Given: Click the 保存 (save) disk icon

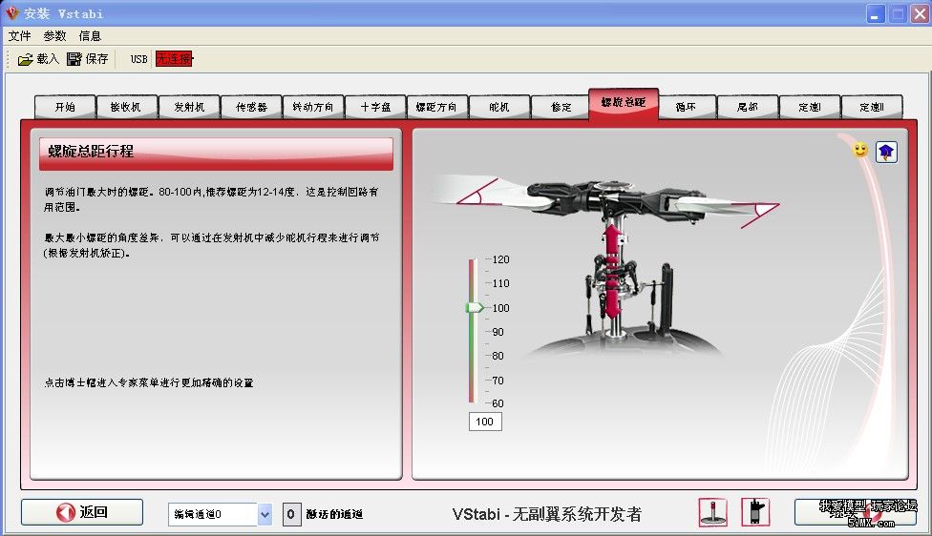Looking at the screenshot, I should [x=74, y=59].
